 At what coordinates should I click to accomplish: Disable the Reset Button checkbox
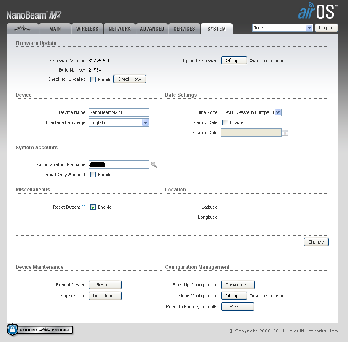pos(93,207)
